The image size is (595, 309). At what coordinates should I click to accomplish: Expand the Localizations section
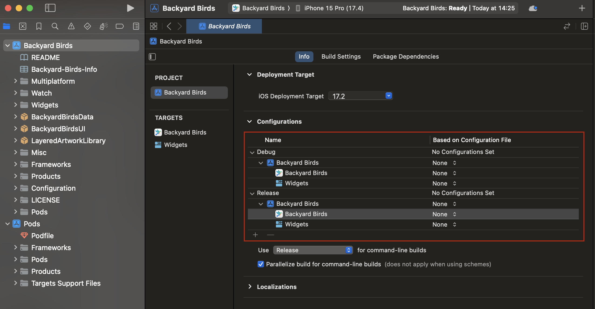(x=250, y=287)
